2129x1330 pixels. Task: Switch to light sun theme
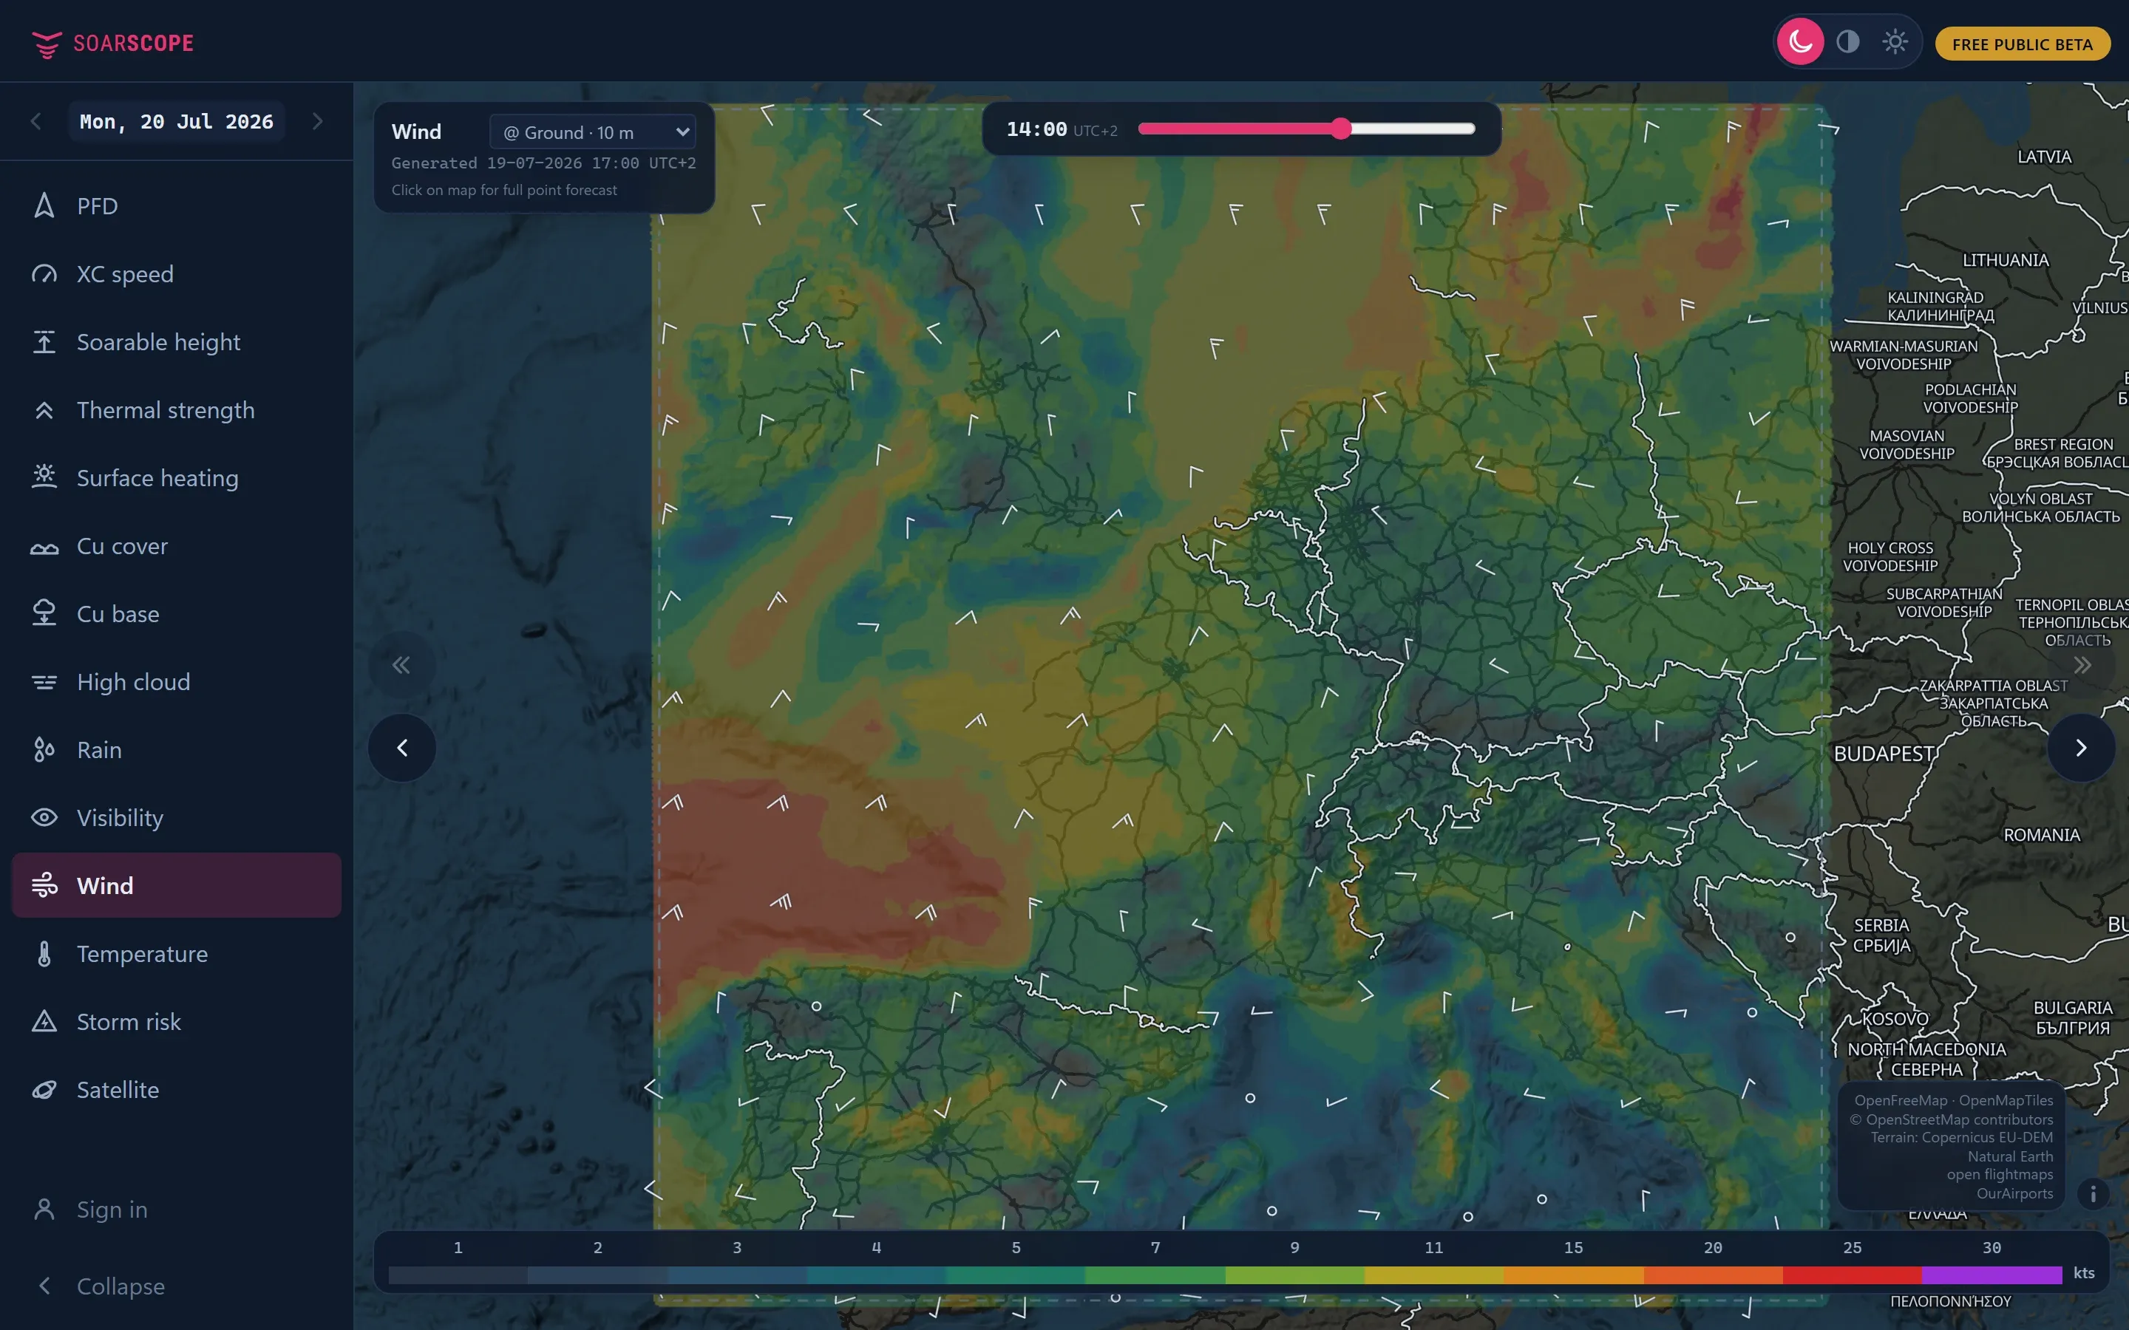(x=1895, y=41)
